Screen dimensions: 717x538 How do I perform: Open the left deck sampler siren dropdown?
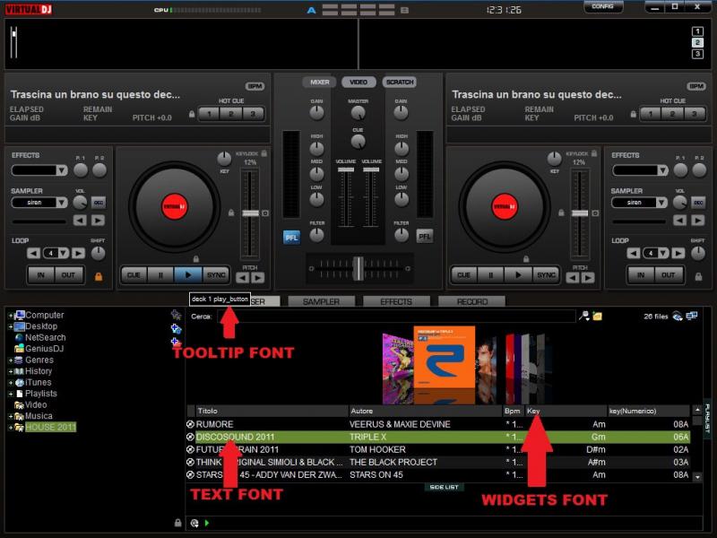[x=62, y=203]
